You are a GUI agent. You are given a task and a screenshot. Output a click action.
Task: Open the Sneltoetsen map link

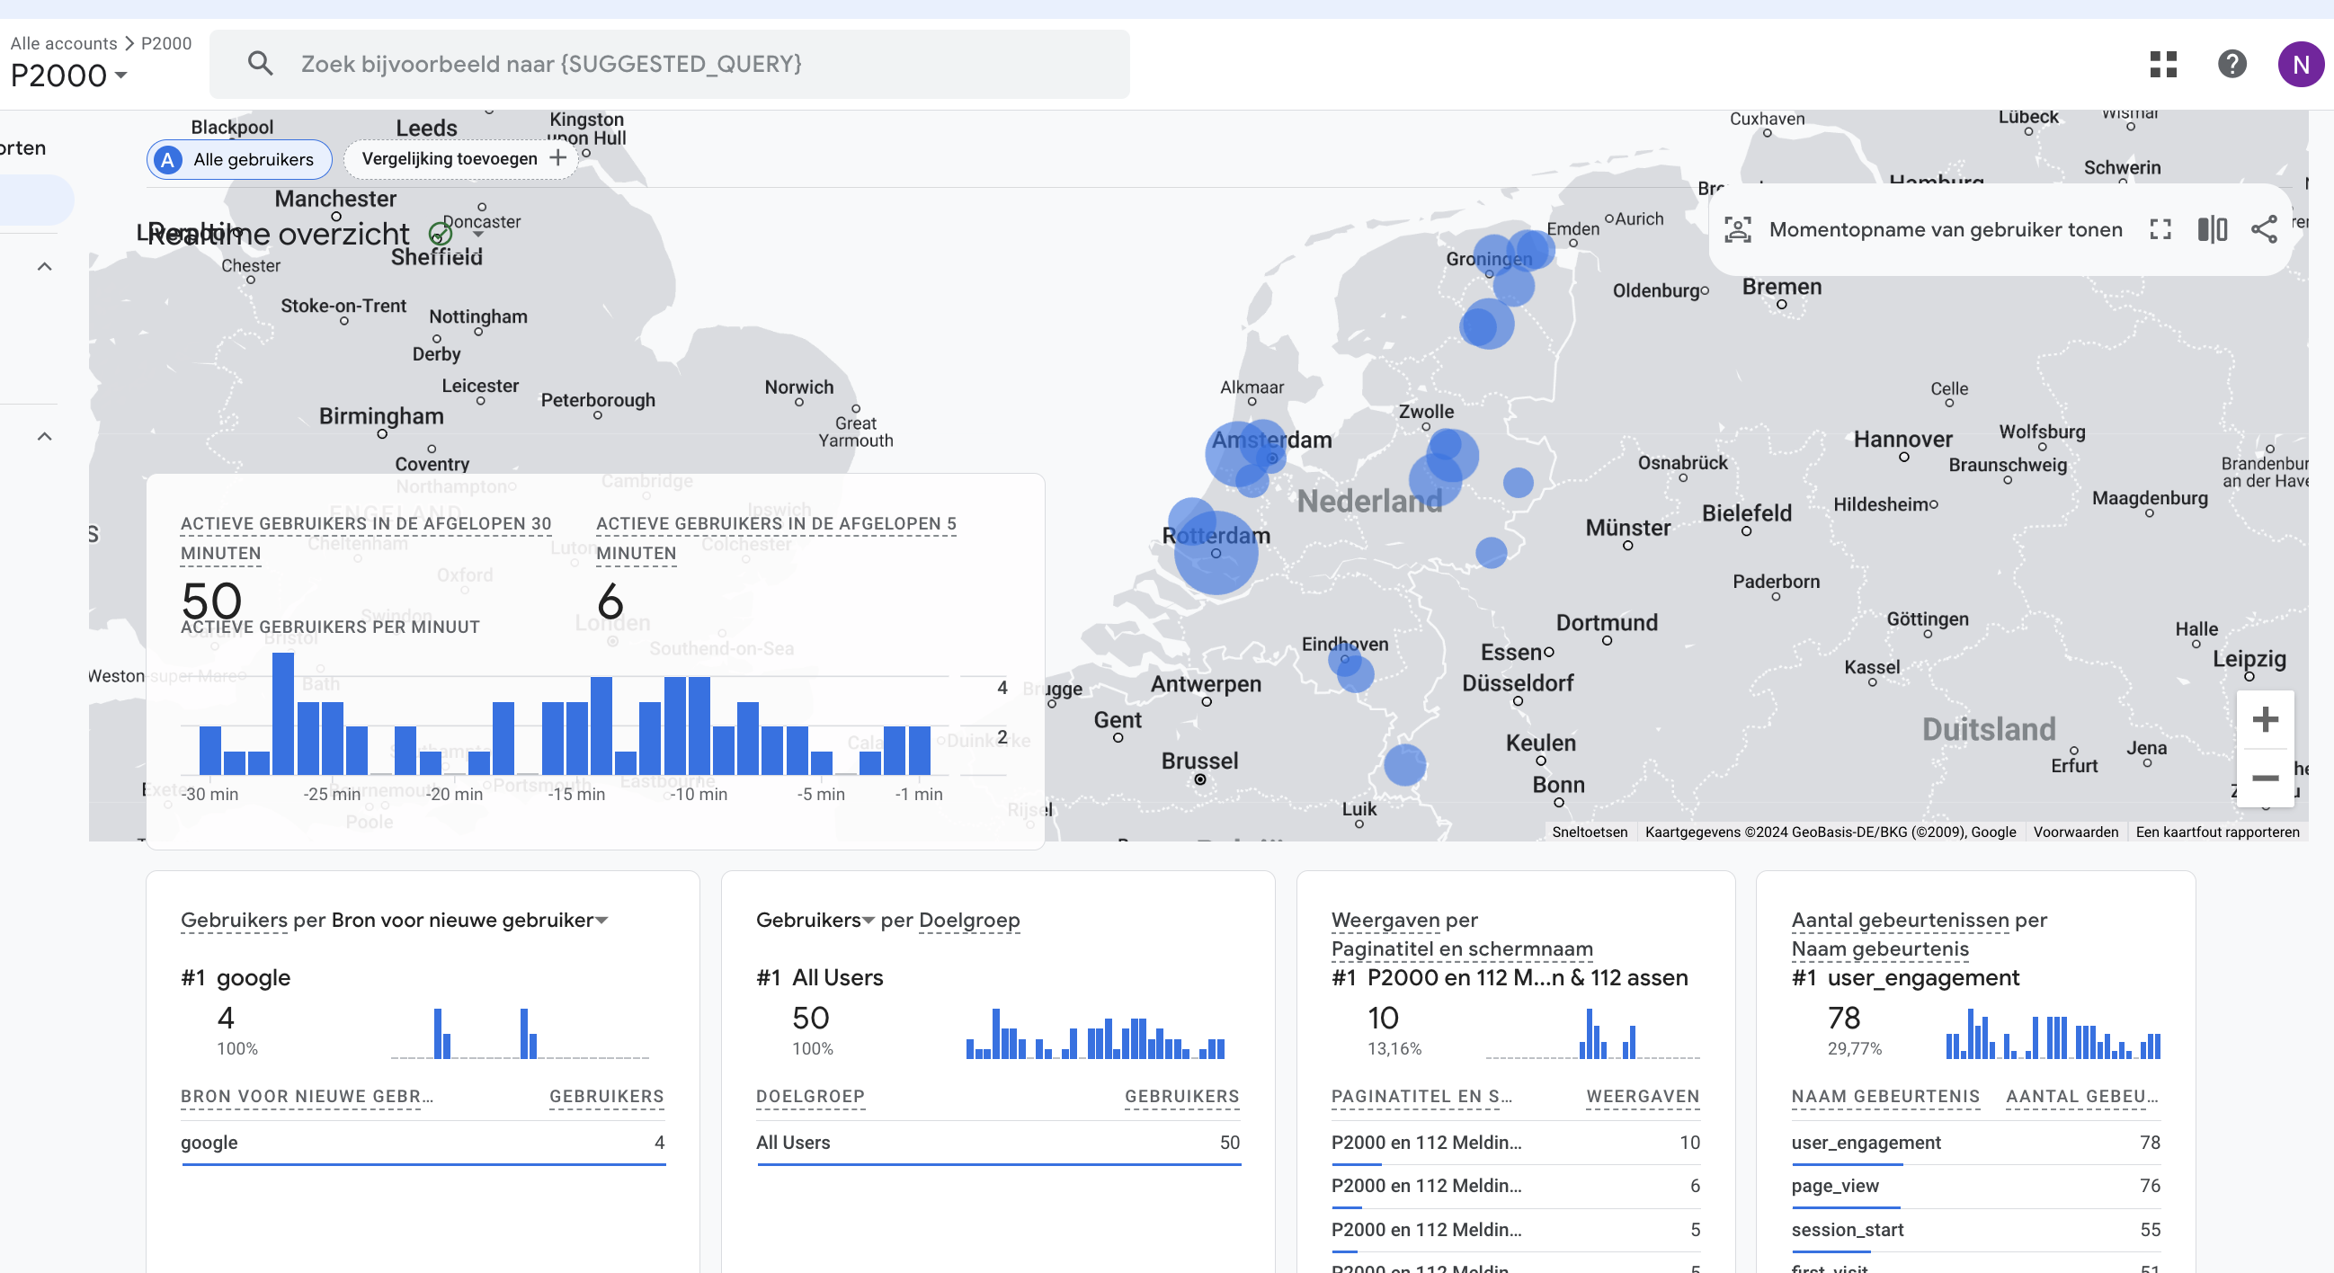[1589, 832]
